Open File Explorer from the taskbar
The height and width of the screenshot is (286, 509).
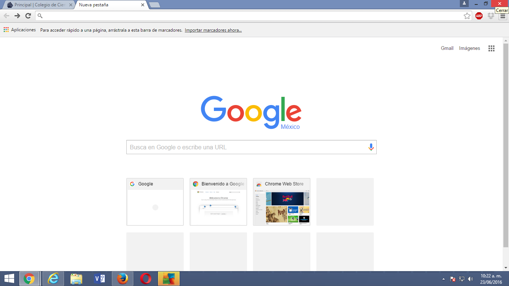[76, 279]
